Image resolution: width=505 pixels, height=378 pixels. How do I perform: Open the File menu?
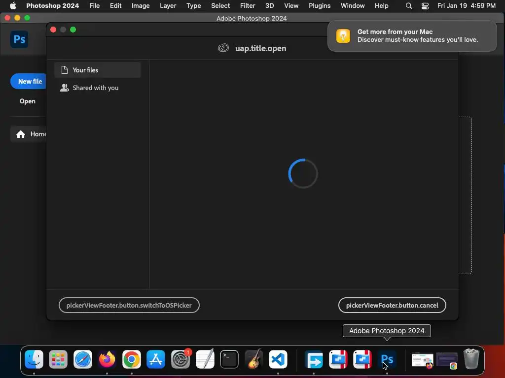pos(94,5)
